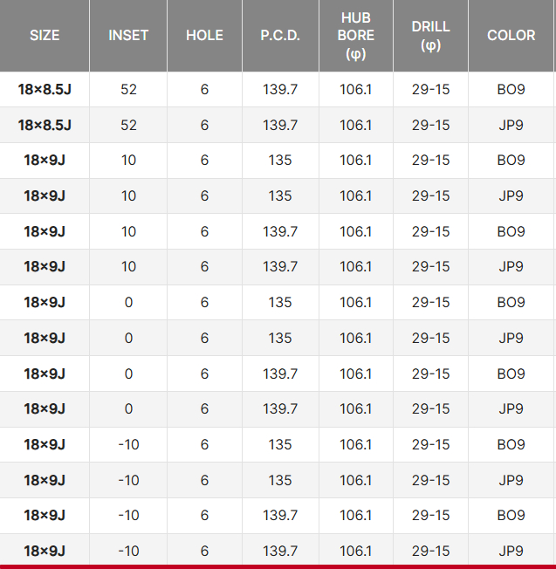Select the first row's 18×8.5J size cell
This screenshot has height=569, width=556.
[45, 90]
